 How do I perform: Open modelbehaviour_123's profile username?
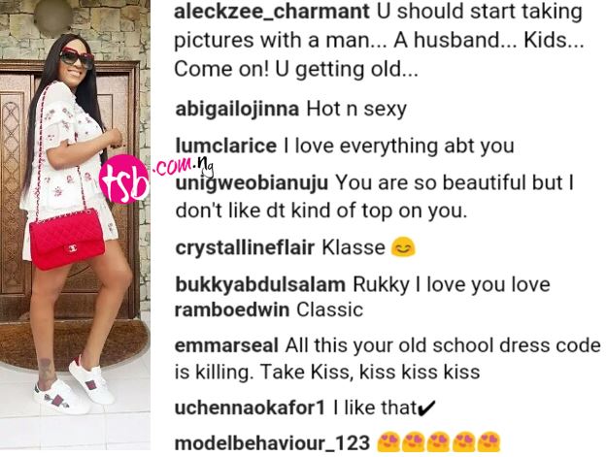[272, 442]
